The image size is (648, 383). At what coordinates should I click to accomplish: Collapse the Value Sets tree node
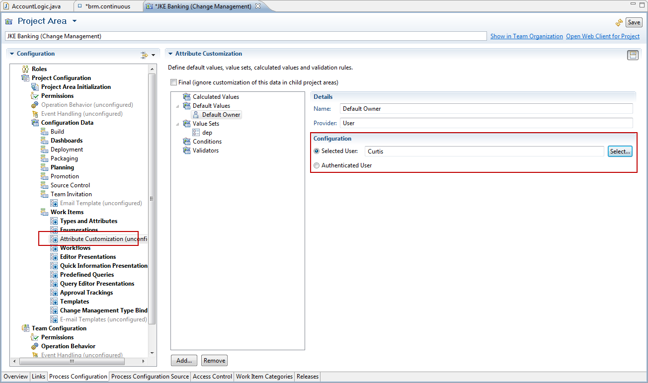(177, 124)
